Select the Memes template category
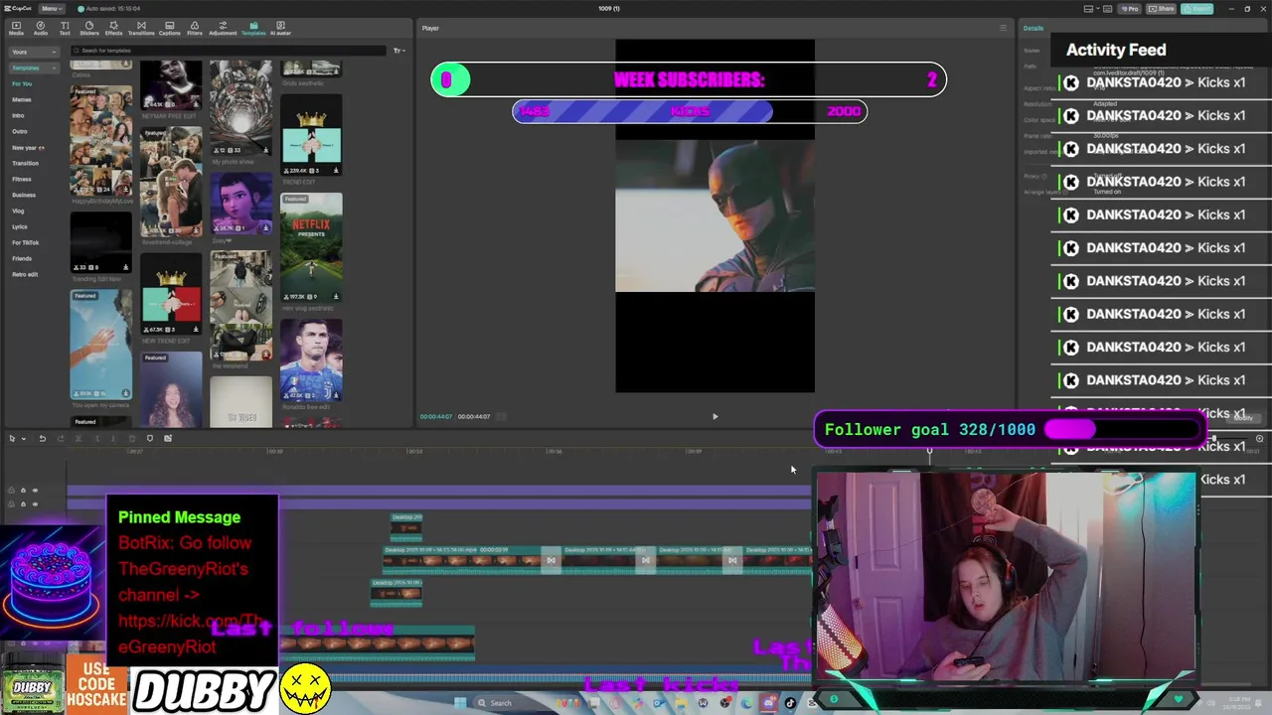 coord(22,99)
